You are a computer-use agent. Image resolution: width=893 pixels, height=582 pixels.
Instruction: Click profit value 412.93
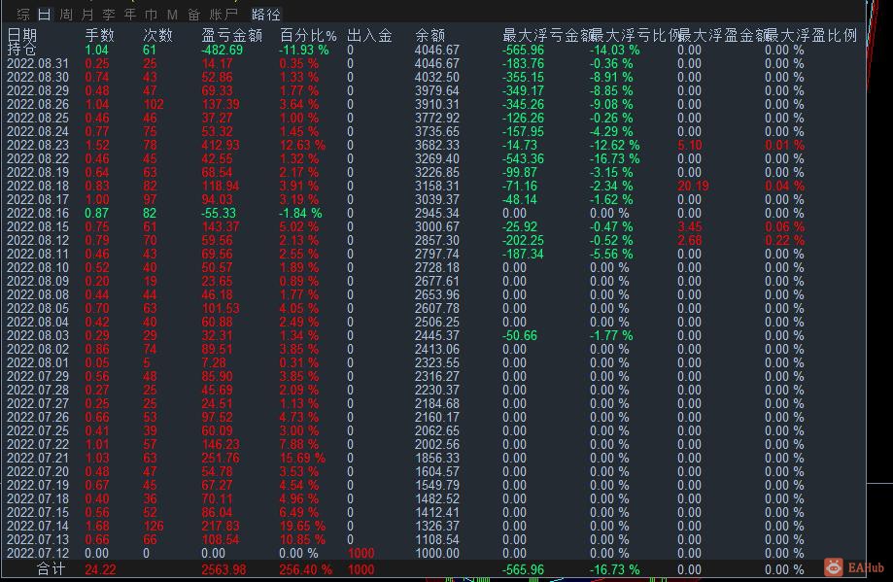point(221,145)
